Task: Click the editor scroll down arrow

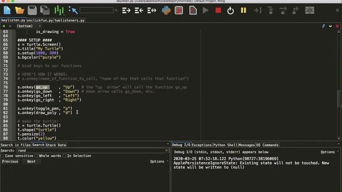Action: 339,139
